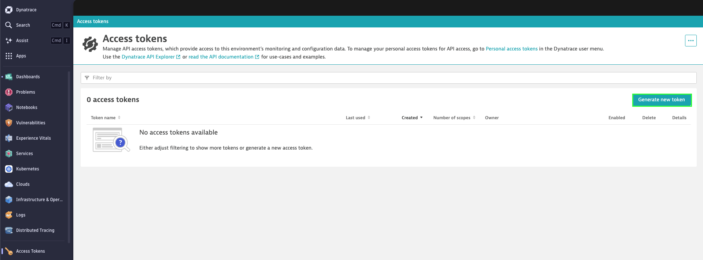Sort tokens by Last used column
703x260 pixels.
click(358, 118)
